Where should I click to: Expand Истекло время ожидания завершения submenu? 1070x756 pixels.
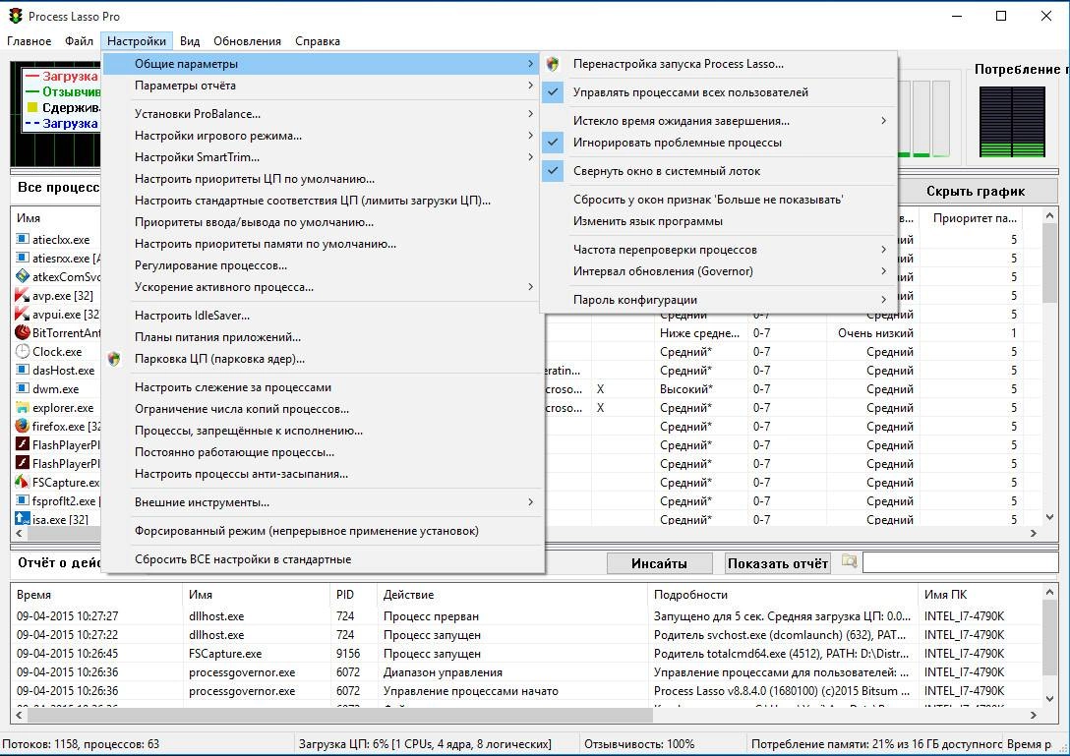click(719, 121)
